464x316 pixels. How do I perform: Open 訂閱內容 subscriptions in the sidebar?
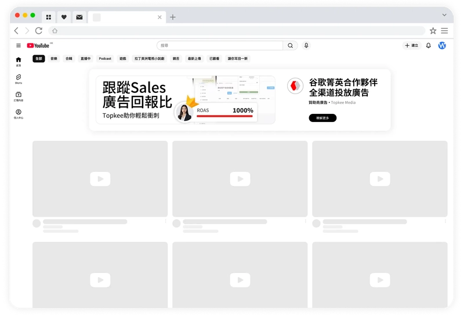coord(19,96)
